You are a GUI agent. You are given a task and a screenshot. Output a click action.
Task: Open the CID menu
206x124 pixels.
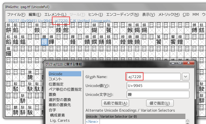pos(186,14)
